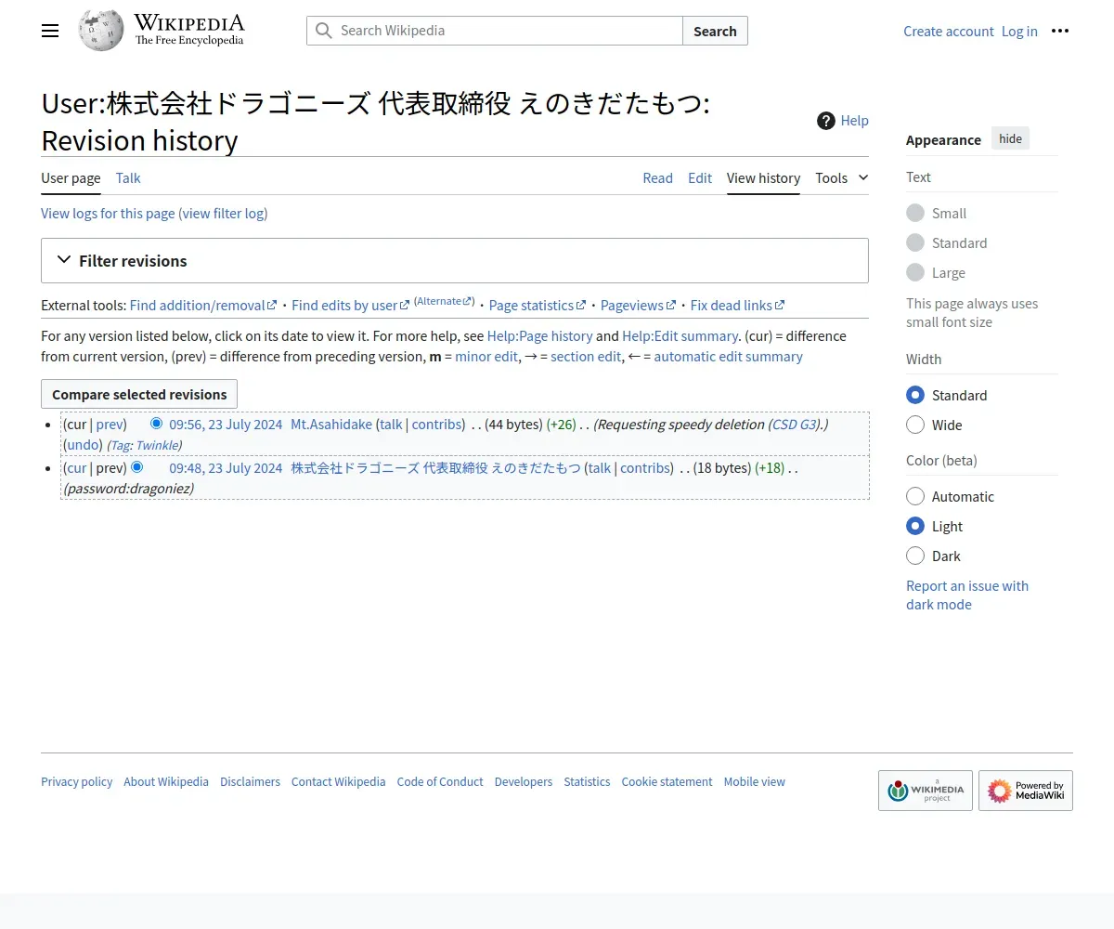Select the radio for the 09:56 revision

coord(156,424)
